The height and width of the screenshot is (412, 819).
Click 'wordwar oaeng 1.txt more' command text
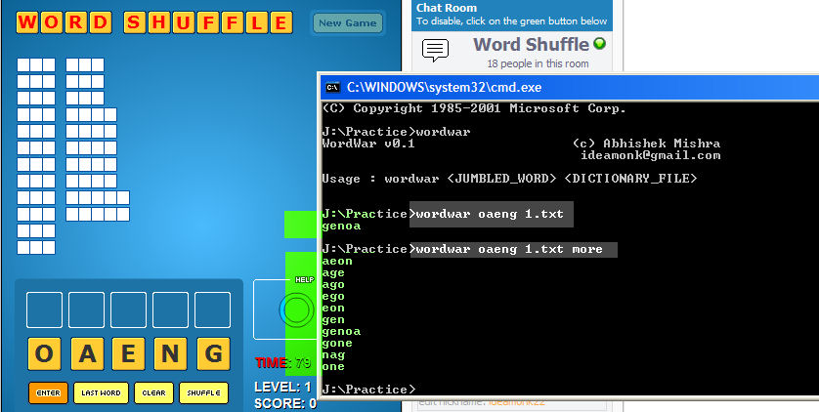tap(509, 249)
